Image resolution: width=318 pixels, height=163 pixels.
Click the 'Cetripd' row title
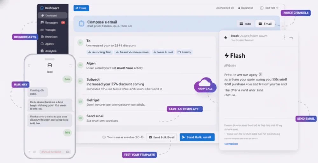pos(93,100)
